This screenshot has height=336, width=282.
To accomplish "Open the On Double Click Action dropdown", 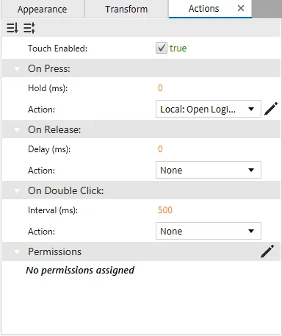I will 209,231.
